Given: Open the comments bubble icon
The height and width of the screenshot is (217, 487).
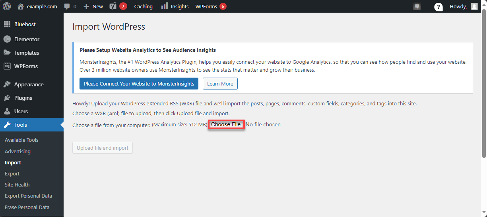Looking at the screenshot, I should click(x=67, y=7).
